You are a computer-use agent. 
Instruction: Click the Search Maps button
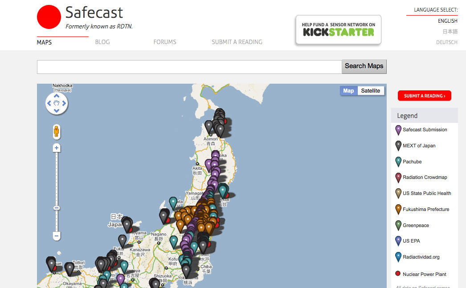tap(364, 66)
